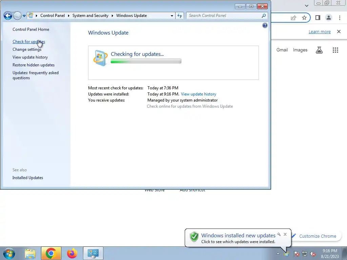
Task: Click Search Labs flask icon
Action: click(x=319, y=50)
